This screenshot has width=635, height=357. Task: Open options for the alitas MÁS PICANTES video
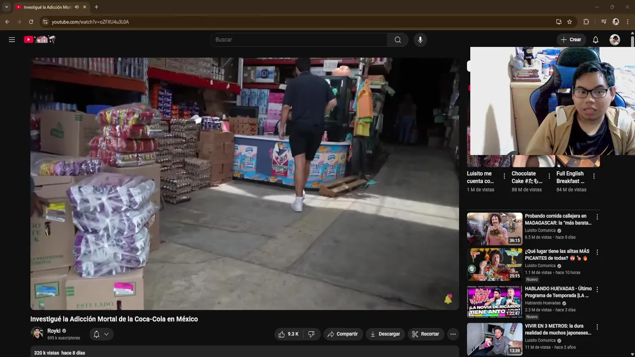click(597, 252)
